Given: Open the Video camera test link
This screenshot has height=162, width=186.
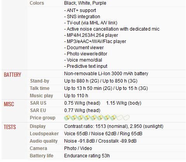Looking at the screenshot, I should [86, 148].
